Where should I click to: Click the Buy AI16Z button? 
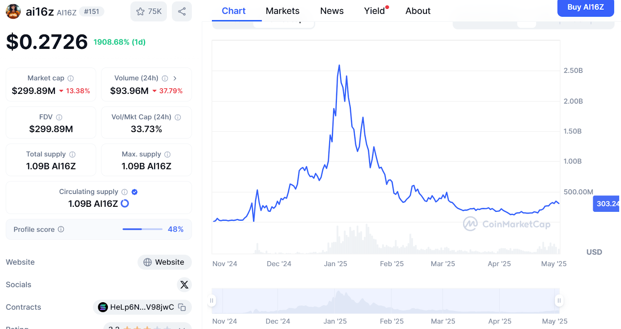point(586,7)
